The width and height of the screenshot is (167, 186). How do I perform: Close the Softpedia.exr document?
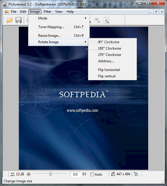162,12
